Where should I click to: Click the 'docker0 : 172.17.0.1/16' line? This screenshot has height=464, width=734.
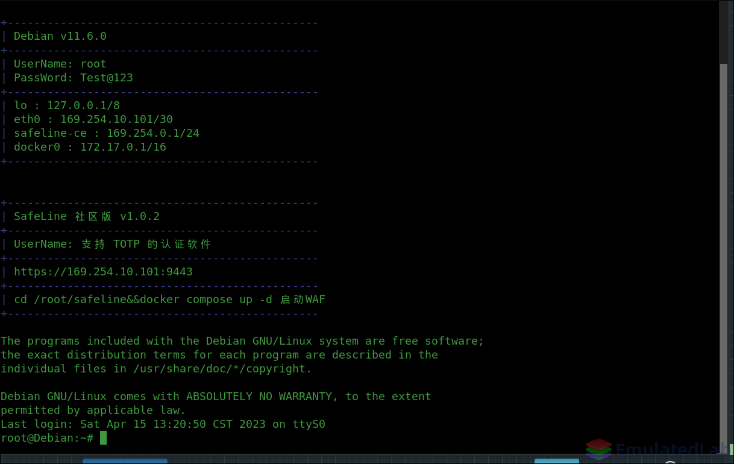click(x=90, y=147)
